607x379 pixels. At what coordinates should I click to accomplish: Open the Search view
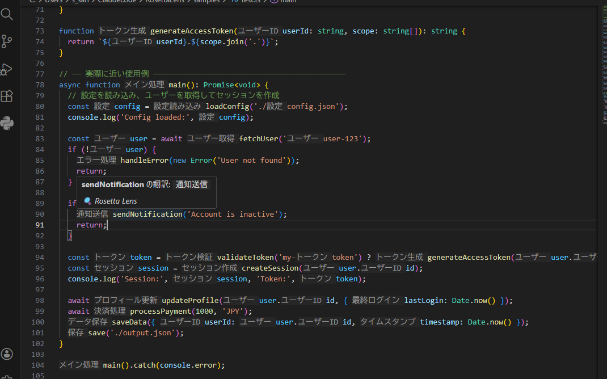[x=7, y=15]
